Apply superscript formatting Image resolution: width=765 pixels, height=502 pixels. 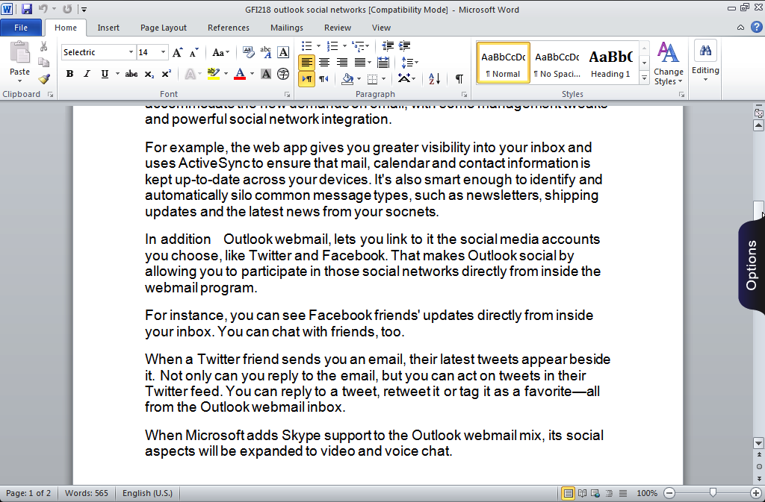167,74
